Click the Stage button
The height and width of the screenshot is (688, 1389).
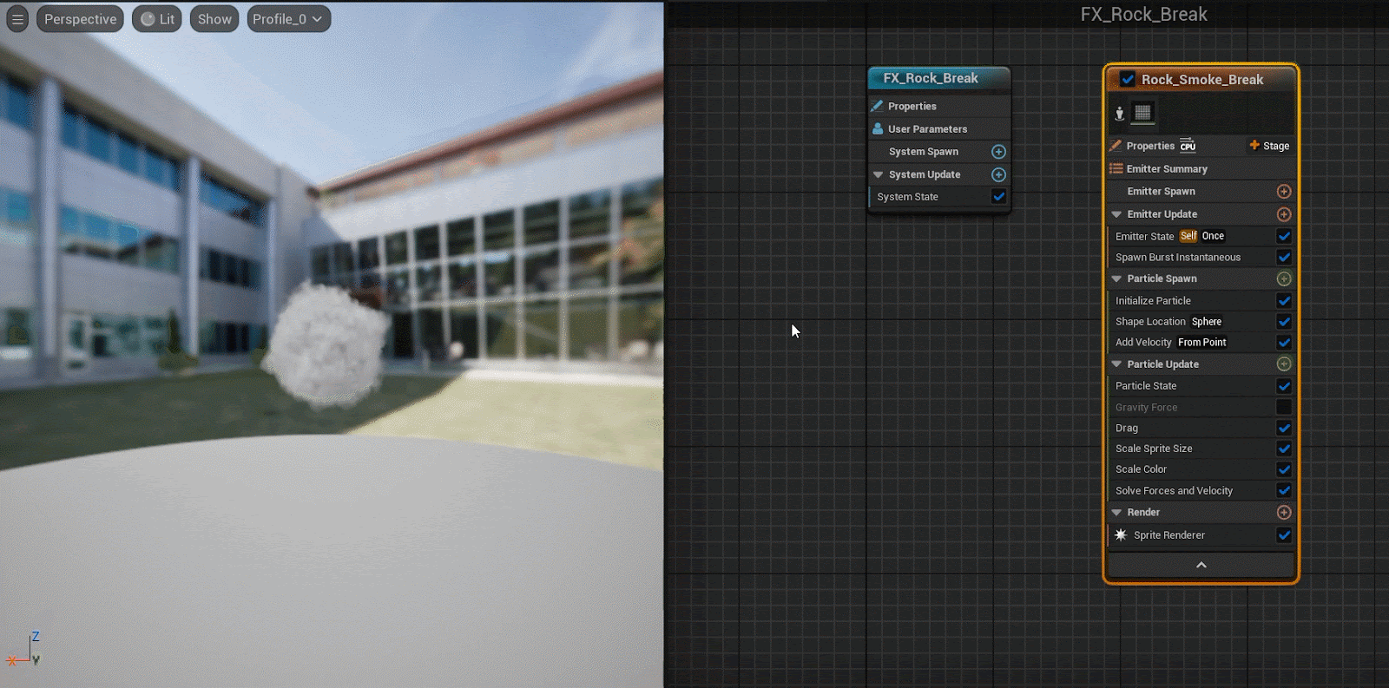click(x=1269, y=146)
